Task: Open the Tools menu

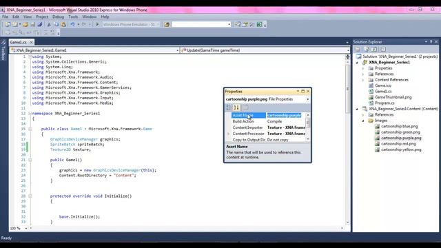Action: coord(73,17)
